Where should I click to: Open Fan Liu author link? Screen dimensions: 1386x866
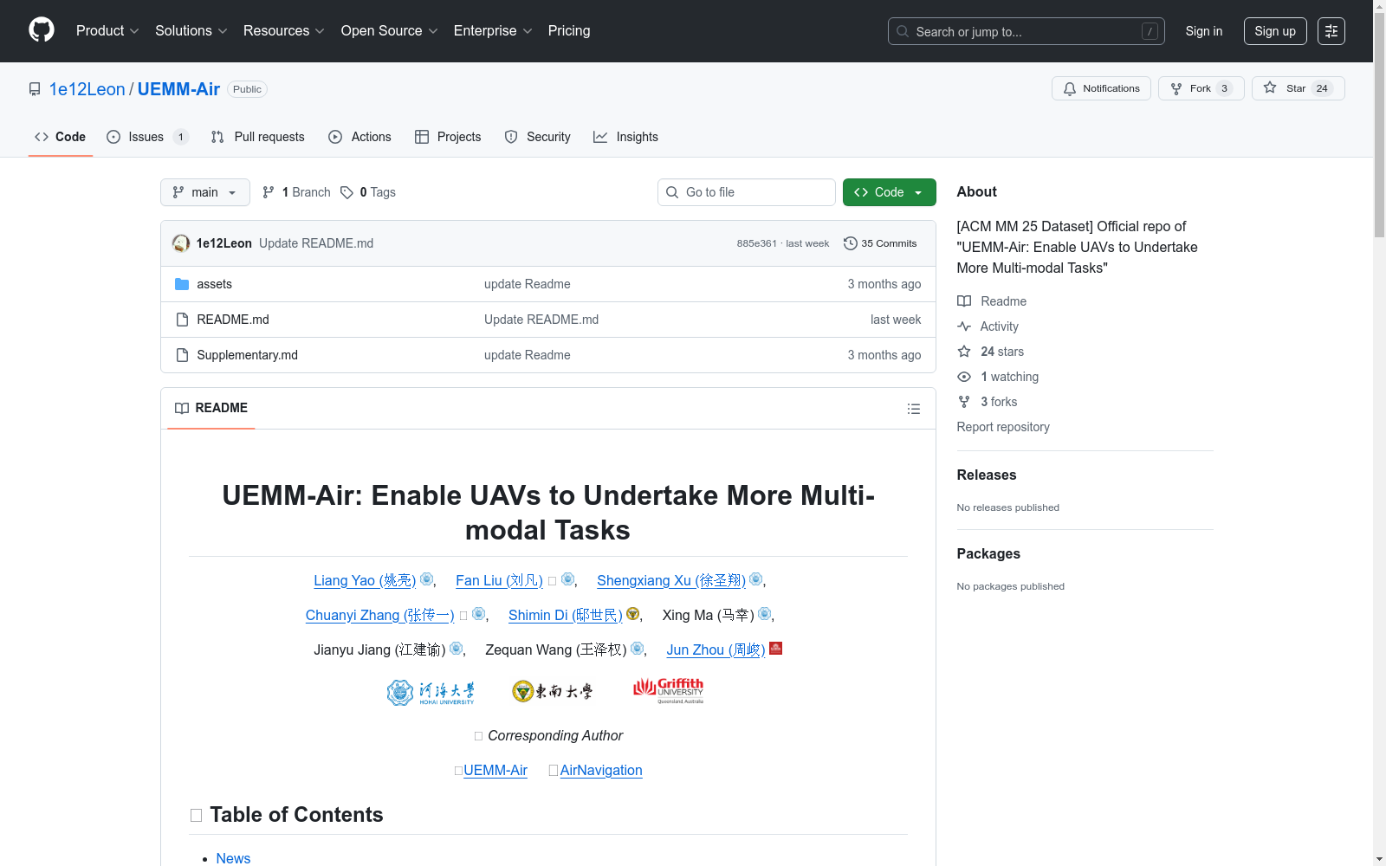(x=499, y=580)
